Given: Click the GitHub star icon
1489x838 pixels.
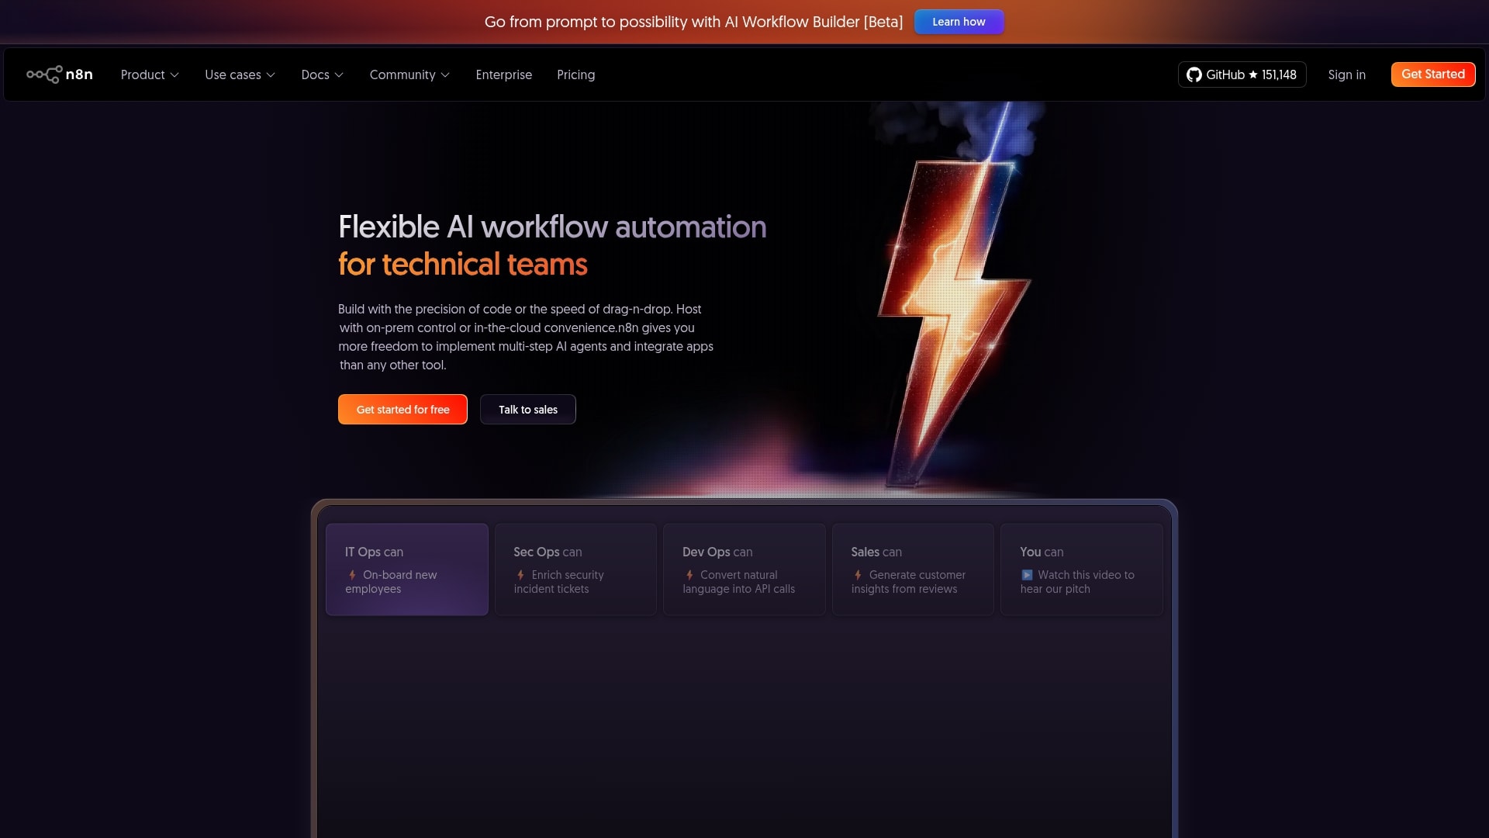Looking at the screenshot, I should point(1252,74).
